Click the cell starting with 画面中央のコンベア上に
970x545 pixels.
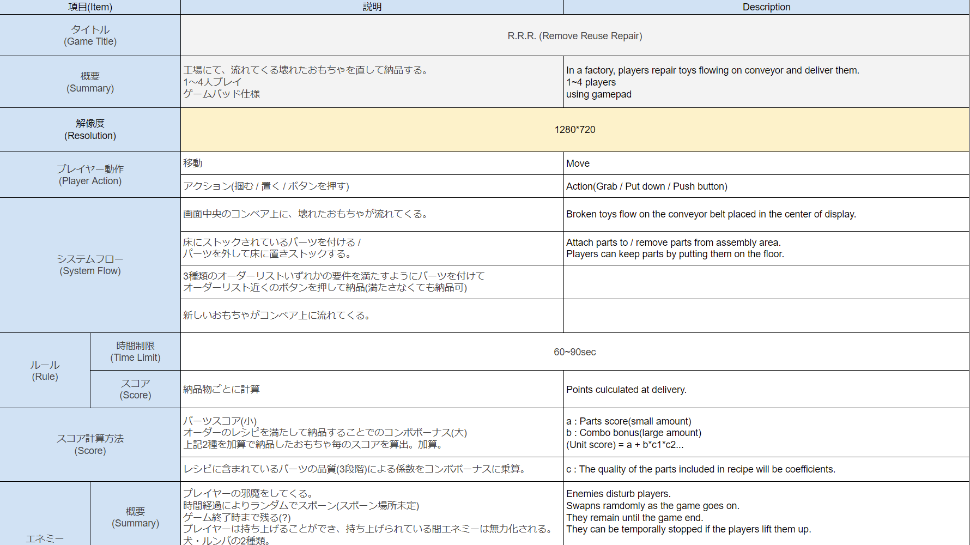[372, 214]
